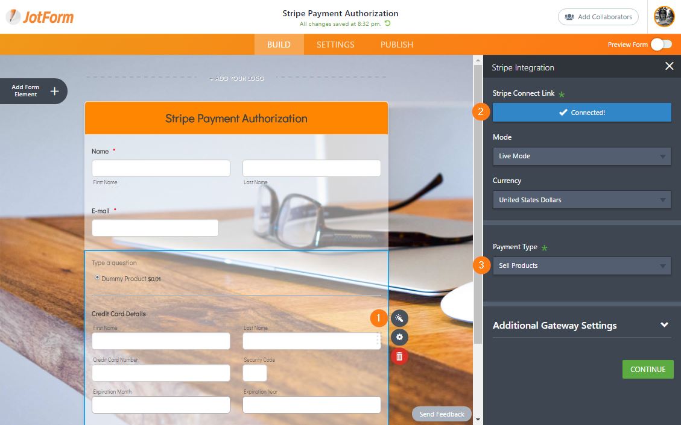The width and height of the screenshot is (681, 425).
Task: Click the Security Code field
Action: tap(255, 373)
